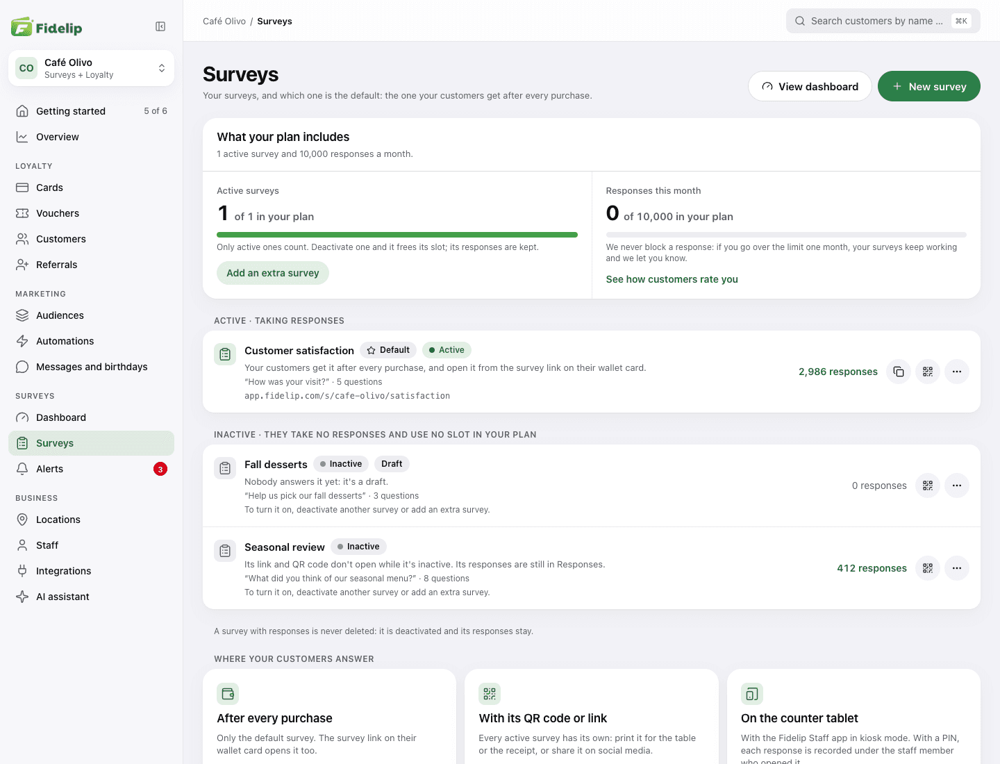Click the Default star badge
The width and height of the screenshot is (1000, 764).
(x=388, y=350)
